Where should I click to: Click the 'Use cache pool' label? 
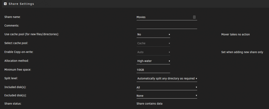tap(31, 34)
